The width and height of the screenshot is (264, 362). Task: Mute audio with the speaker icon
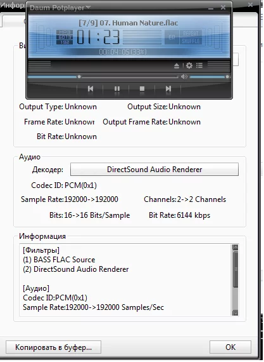point(184,76)
